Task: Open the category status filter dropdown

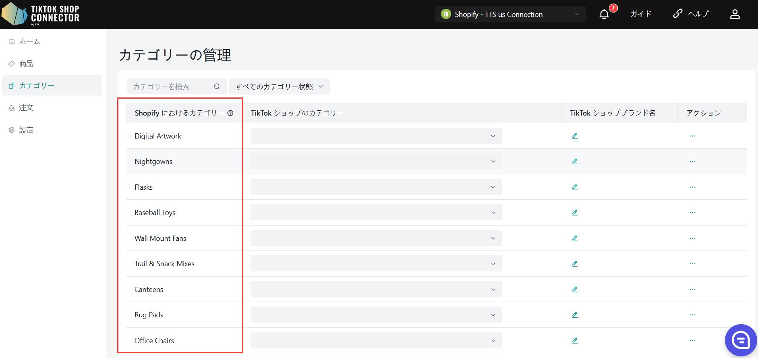Action: pyautogui.click(x=280, y=87)
